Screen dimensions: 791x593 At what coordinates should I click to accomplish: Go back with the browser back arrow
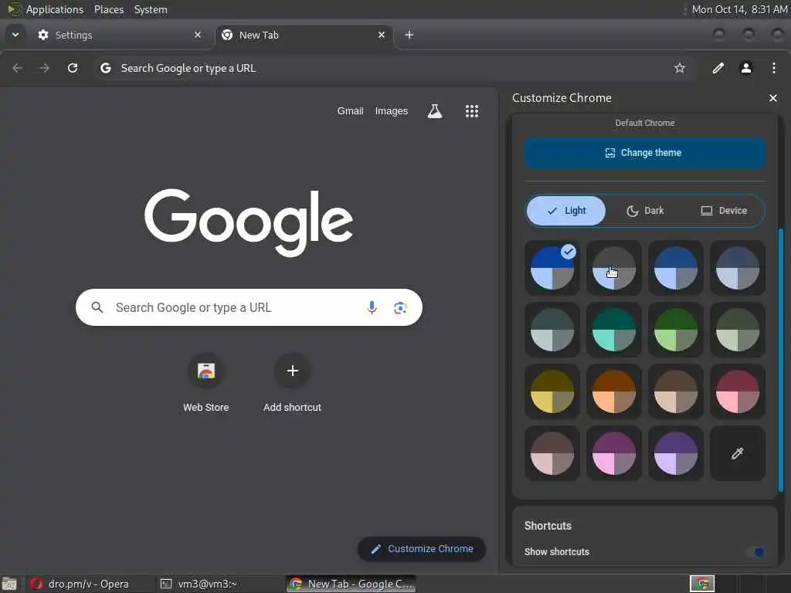(17, 68)
